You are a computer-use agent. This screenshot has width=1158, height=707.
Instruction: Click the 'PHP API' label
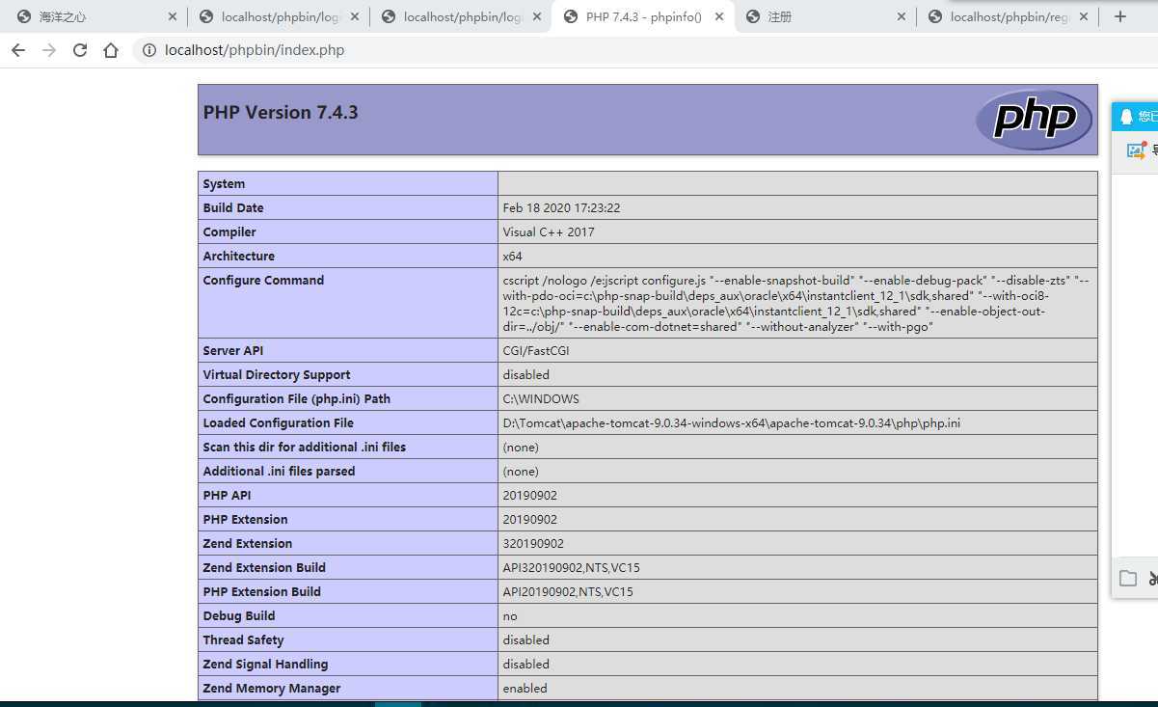[x=227, y=495]
